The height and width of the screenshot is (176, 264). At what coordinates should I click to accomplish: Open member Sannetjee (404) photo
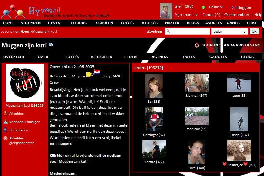[x=239, y=150]
